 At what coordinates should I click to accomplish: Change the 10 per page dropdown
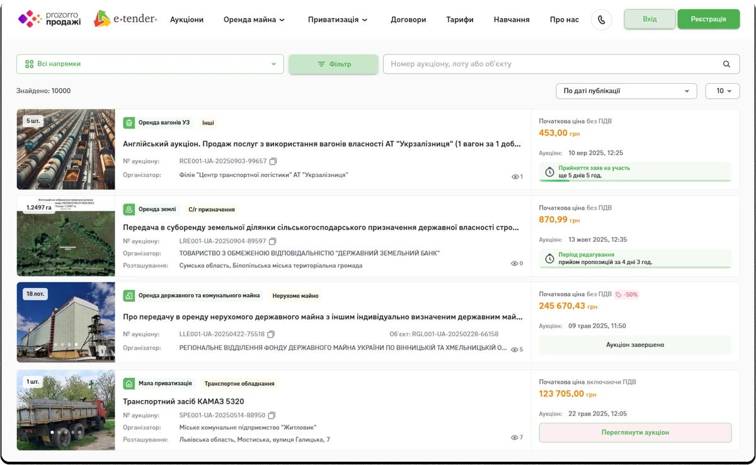tap(723, 91)
